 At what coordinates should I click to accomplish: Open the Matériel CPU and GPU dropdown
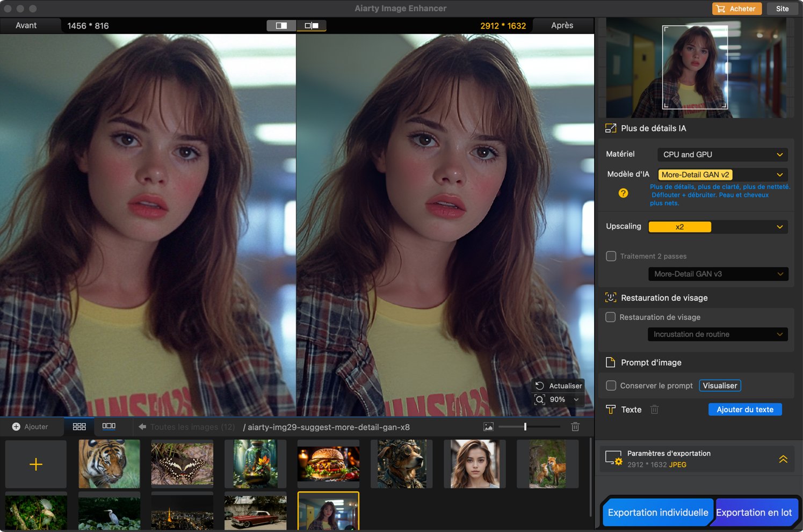coord(722,155)
